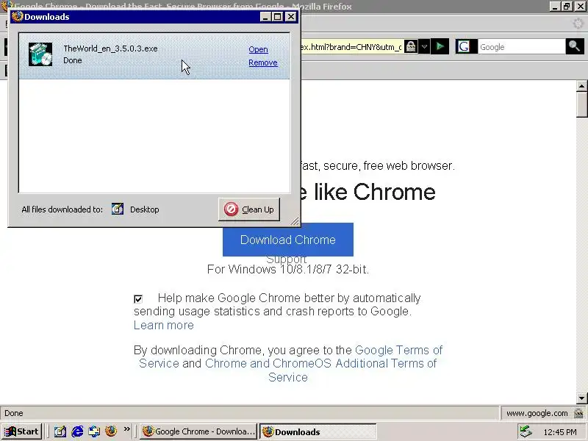588x441 pixels.
Task: Close the Downloads window
Action: click(x=291, y=17)
